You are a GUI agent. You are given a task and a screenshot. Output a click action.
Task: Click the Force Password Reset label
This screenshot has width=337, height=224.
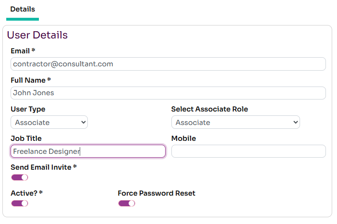(156, 193)
